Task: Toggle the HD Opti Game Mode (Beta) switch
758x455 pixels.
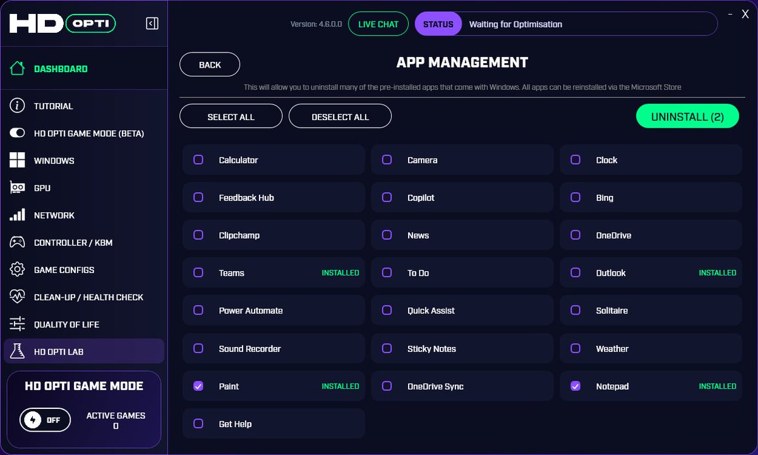Action: (x=17, y=133)
